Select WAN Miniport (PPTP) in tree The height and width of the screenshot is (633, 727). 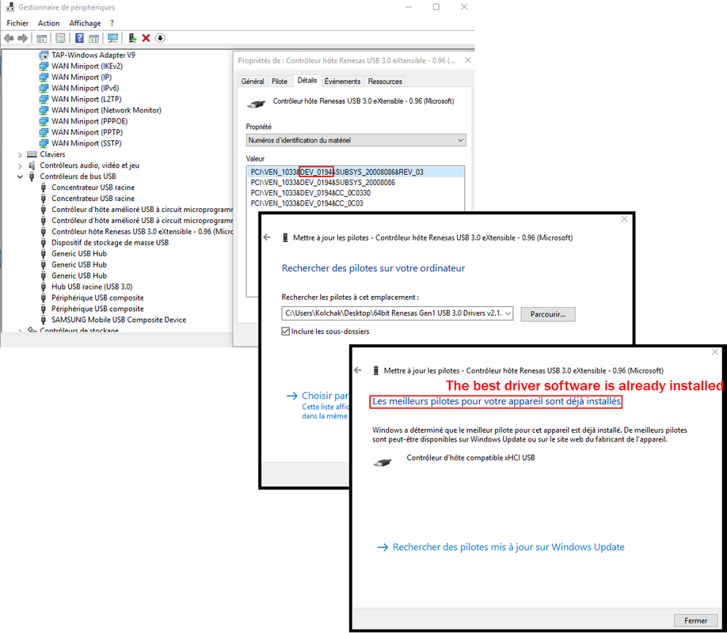(x=86, y=132)
